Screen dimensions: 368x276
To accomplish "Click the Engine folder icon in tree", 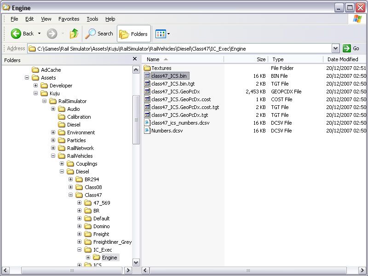I will [97, 258].
